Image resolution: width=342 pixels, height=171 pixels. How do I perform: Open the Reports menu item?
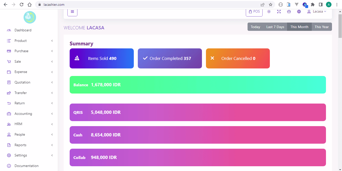coord(20,145)
